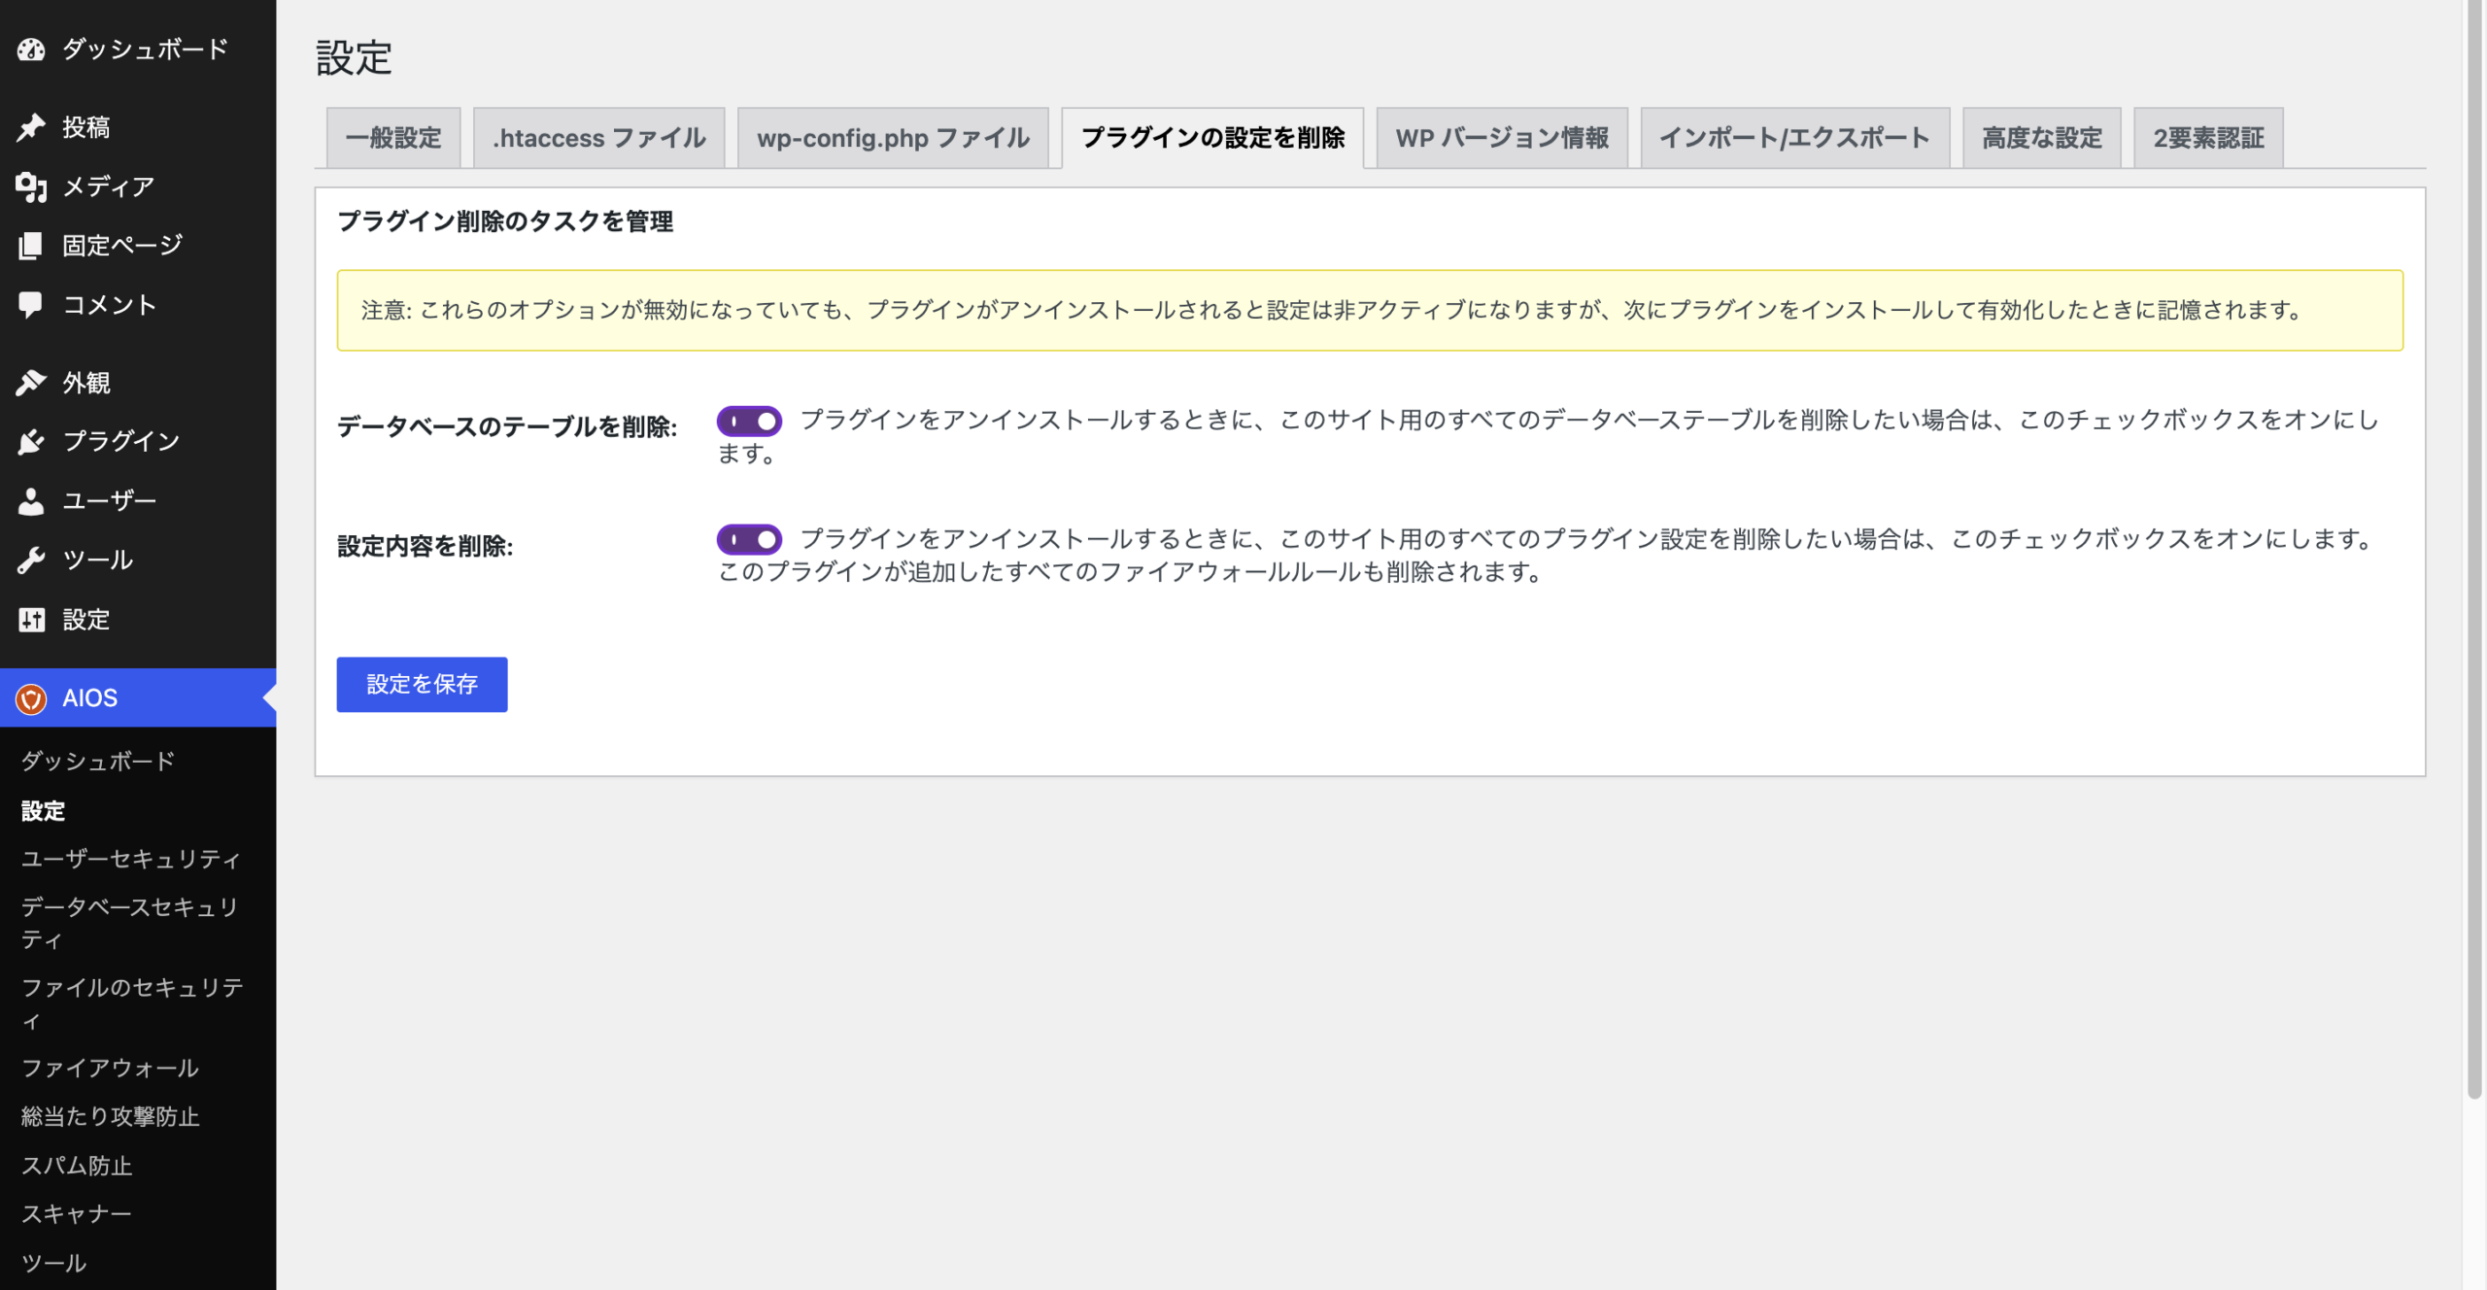2487x1290 pixels.
Task: Open 外観 menu item
Action: 138,383
